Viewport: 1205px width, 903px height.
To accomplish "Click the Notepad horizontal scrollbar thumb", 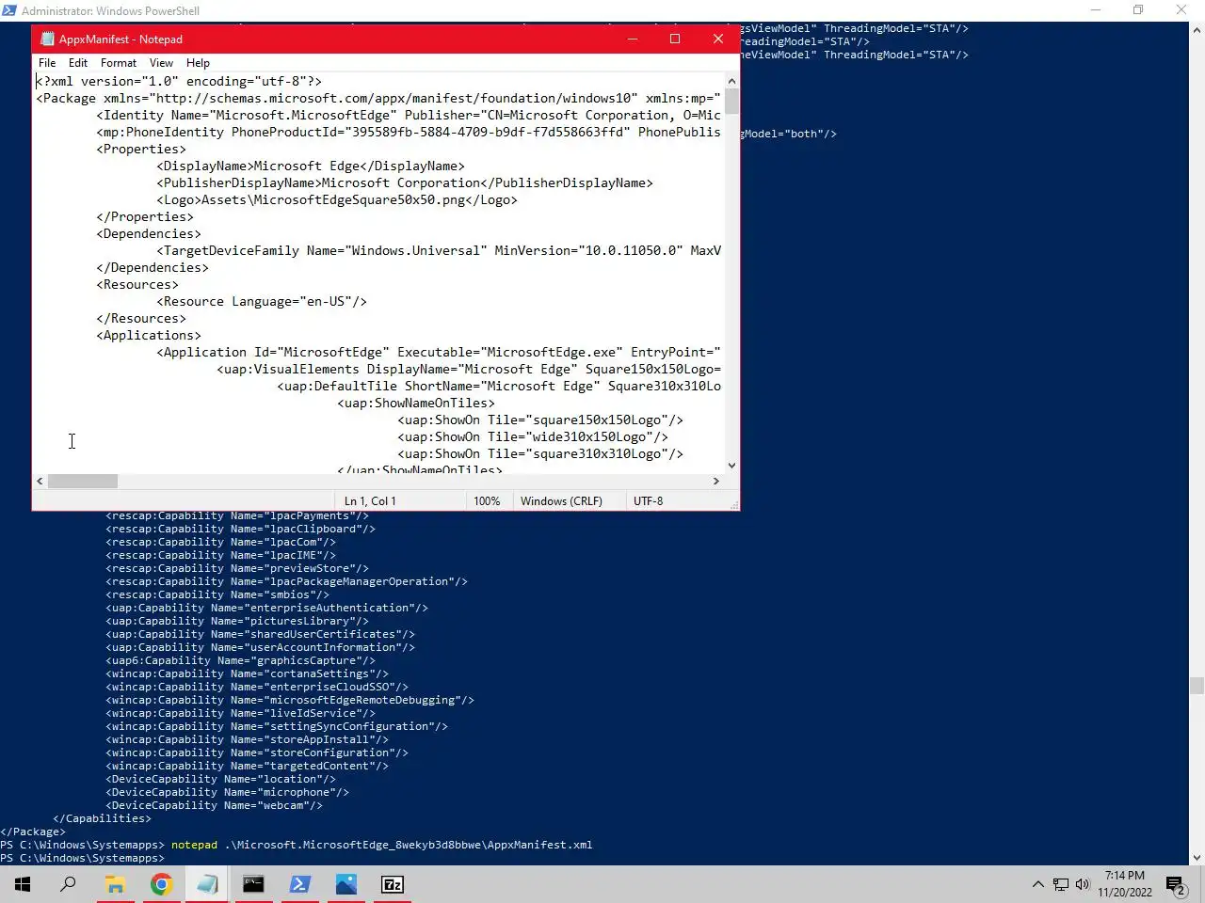I will [83, 481].
